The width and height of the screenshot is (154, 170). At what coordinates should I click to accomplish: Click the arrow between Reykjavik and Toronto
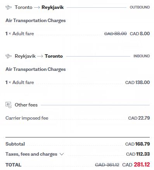point(40,56)
